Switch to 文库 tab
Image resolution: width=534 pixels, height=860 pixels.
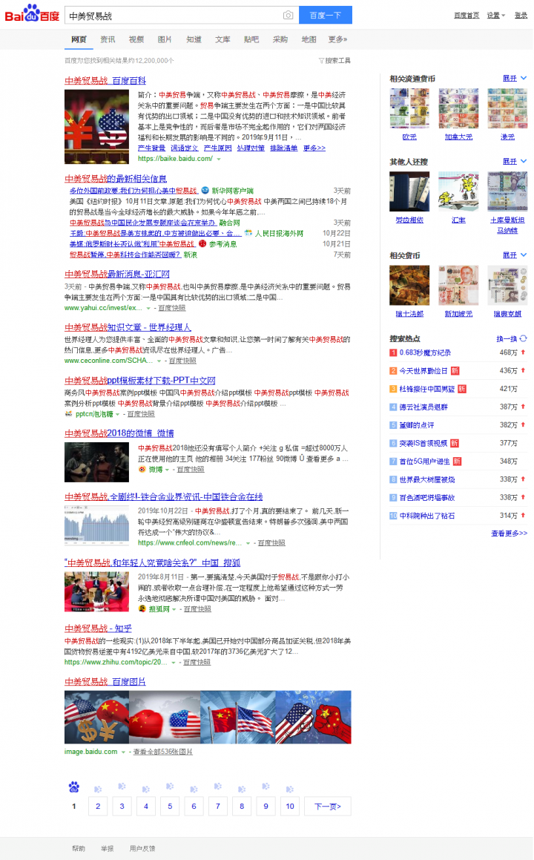pyautogui.click(x=222, y=39)
